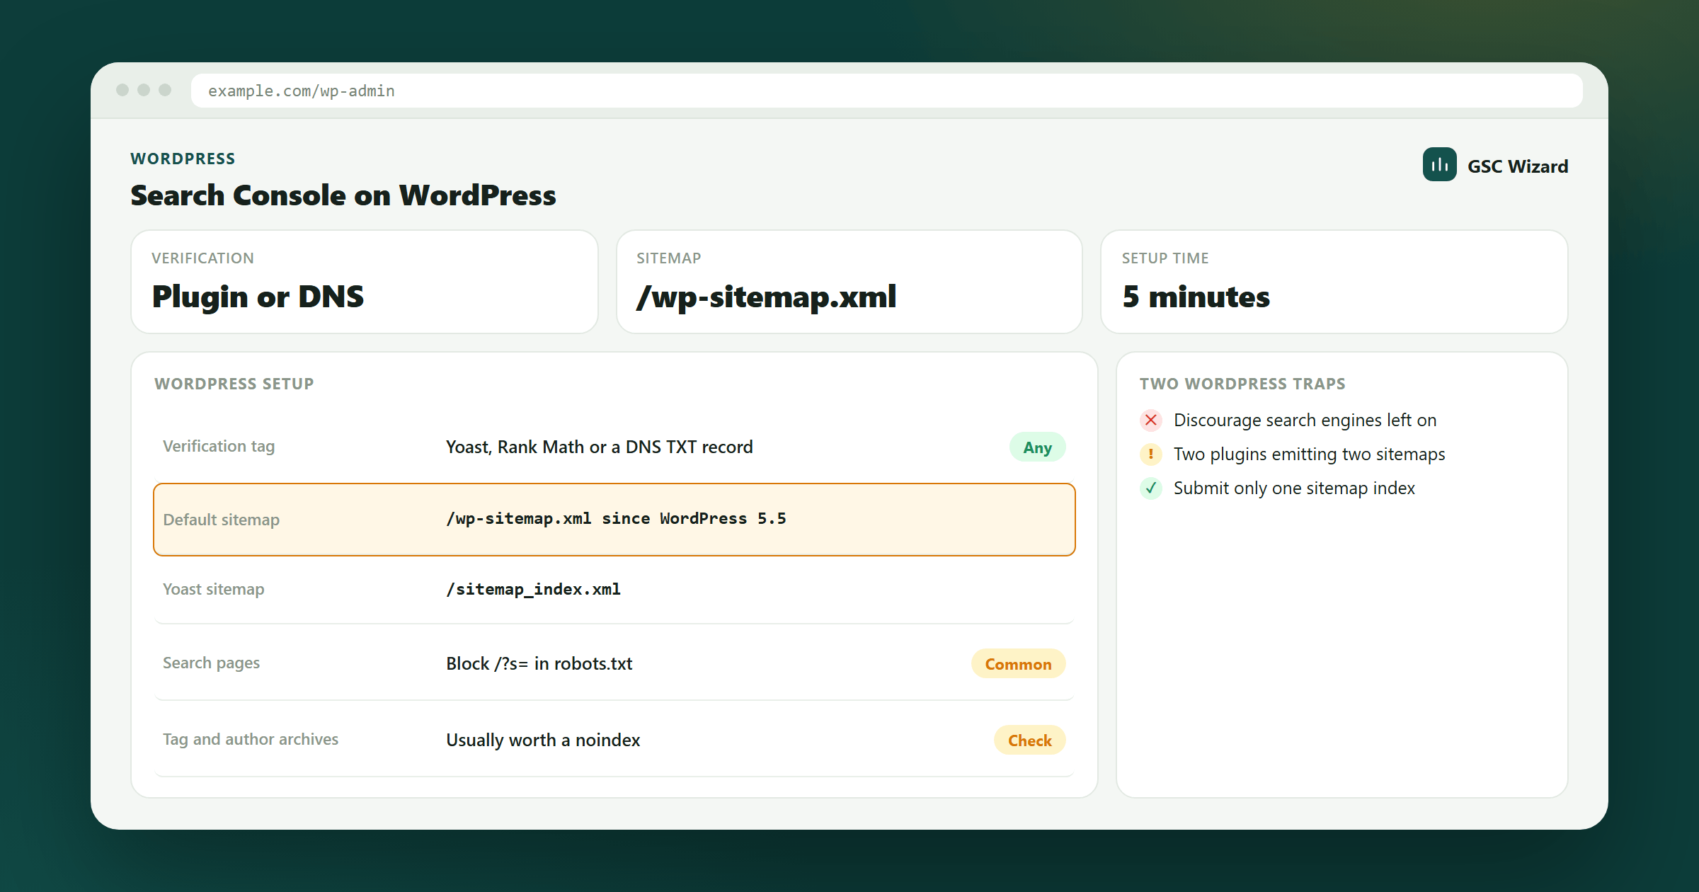This screenshot has width=1699, height=892.
Task: Open the Verification Plugin or DNS card
Action: pos(365,282)
